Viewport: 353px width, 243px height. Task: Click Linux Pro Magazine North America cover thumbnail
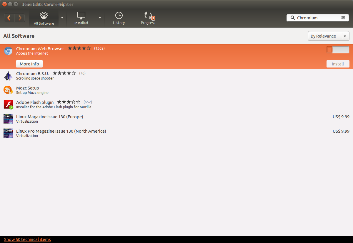point(8,133)
